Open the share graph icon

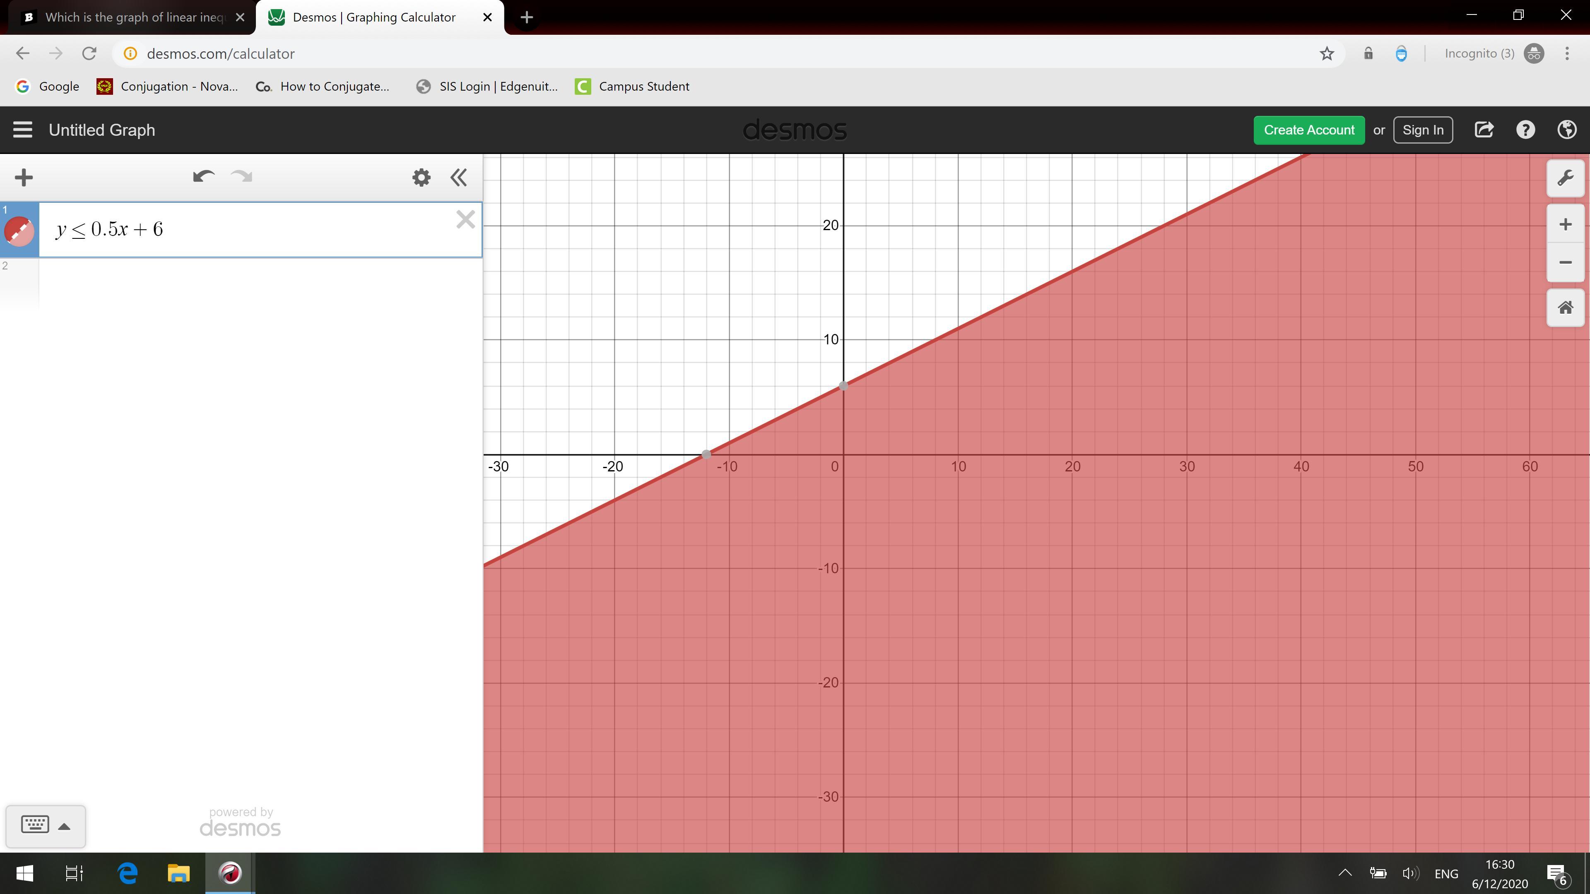(1484, 130)
